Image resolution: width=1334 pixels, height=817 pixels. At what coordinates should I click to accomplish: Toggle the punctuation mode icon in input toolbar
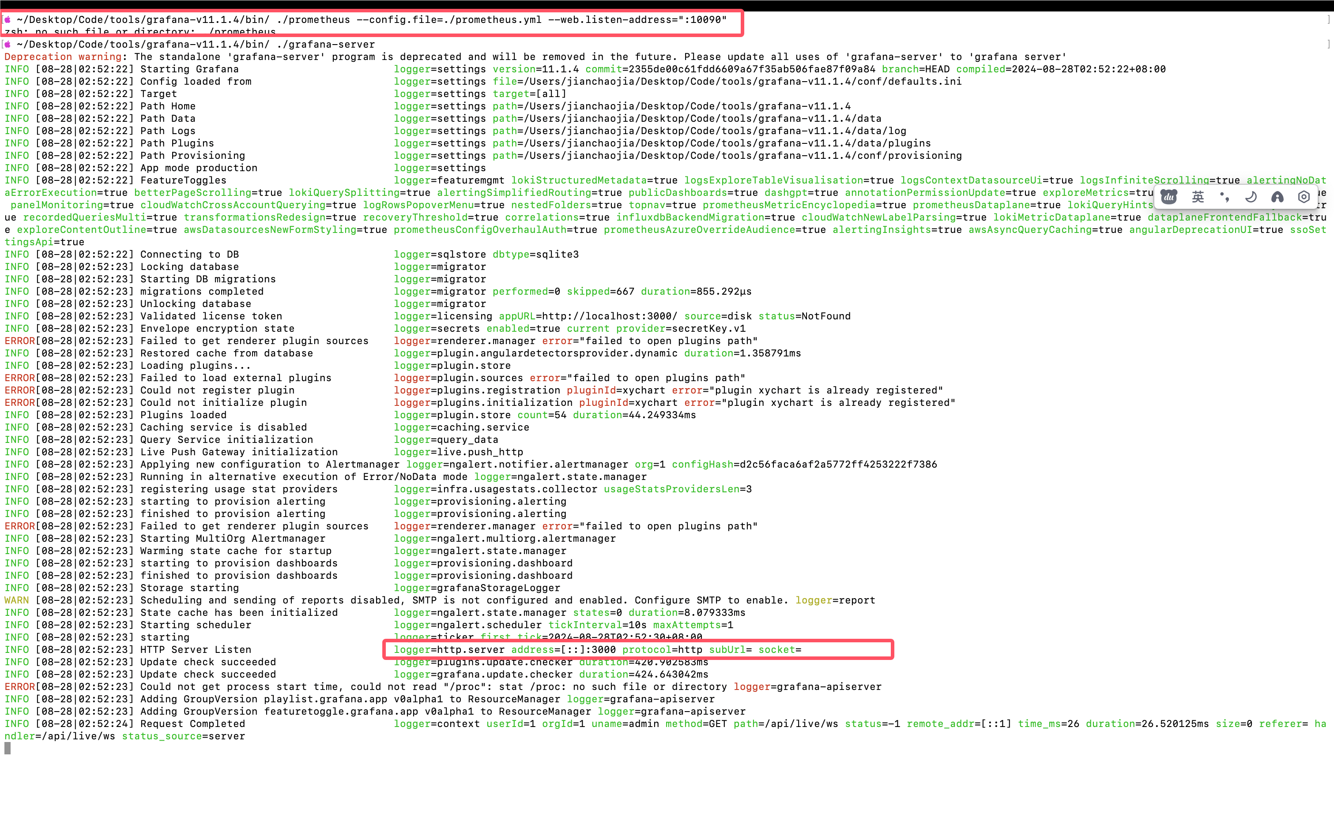click(x=1224, y=197)
